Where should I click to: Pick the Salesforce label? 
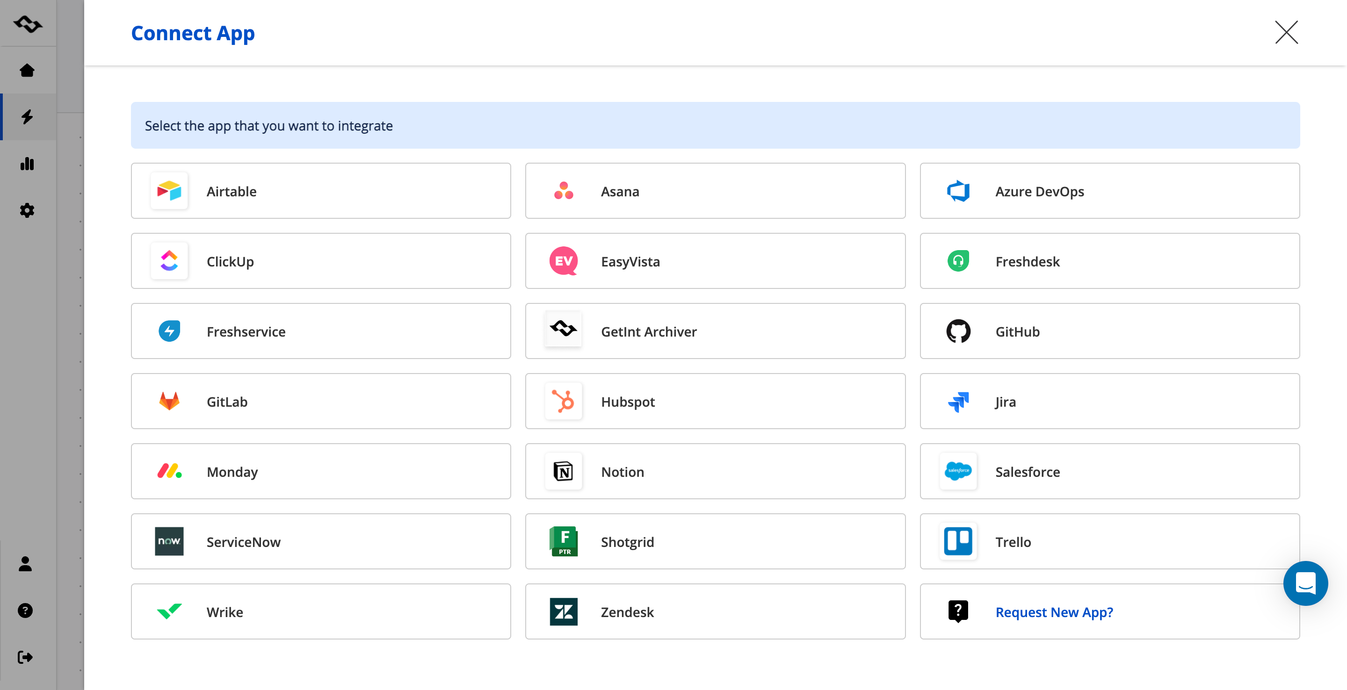pyautogui.click(x=1027, y=472)
